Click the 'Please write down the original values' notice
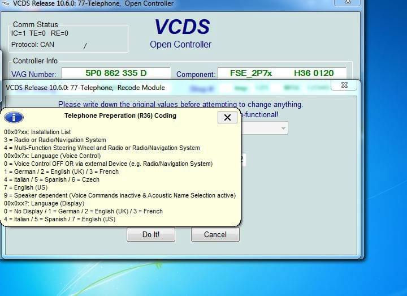 pyautogui.click(x=180, y=105)
